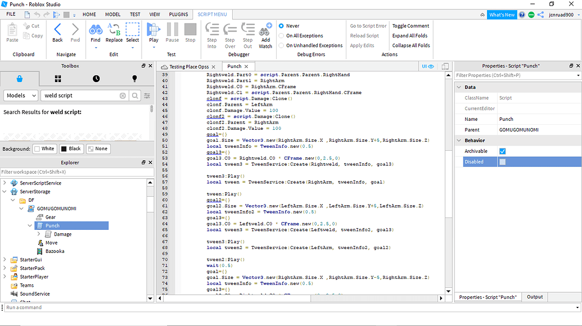Viewport: 582px width, 326px height.
Task: Collapse the ServerStorage tree node
Action: (4, 191)
